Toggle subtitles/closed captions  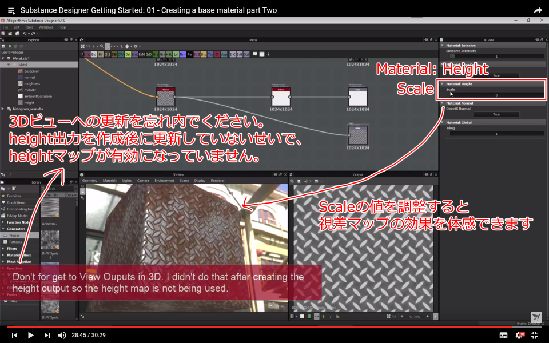tap(503, 336)
